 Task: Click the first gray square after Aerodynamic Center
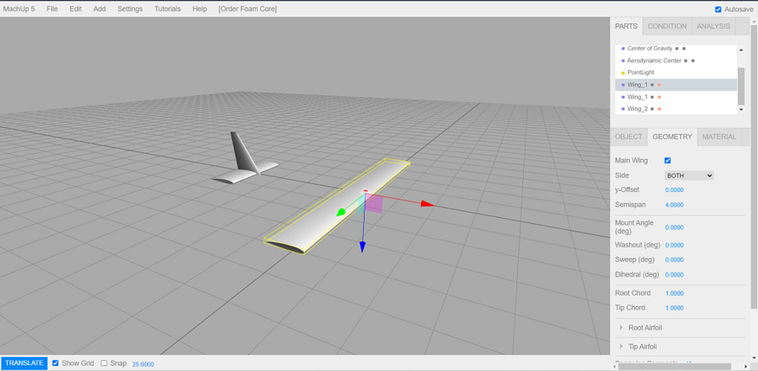pyautogui.click(x=686, y=61)
